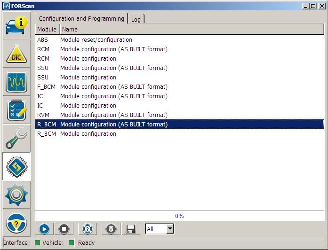
Task: Select RVM Module configuration (AS BUILT format) row
Action: tap(180, 115)
